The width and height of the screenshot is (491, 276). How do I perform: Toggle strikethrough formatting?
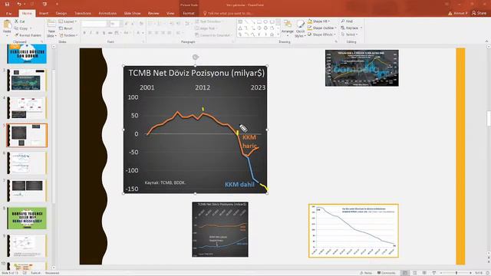(110, 32)
